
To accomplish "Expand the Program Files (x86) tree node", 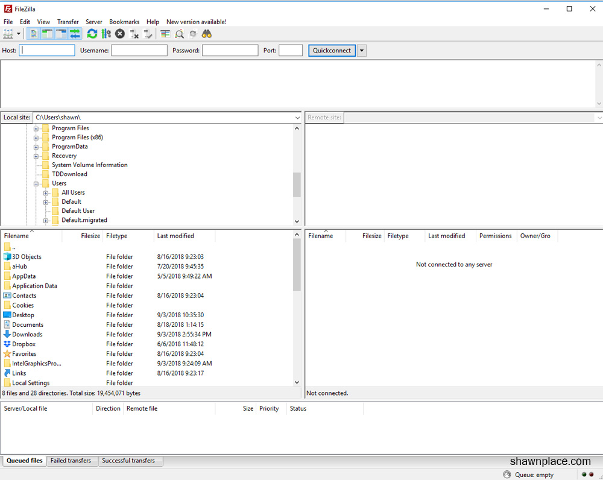I will 36,137.
